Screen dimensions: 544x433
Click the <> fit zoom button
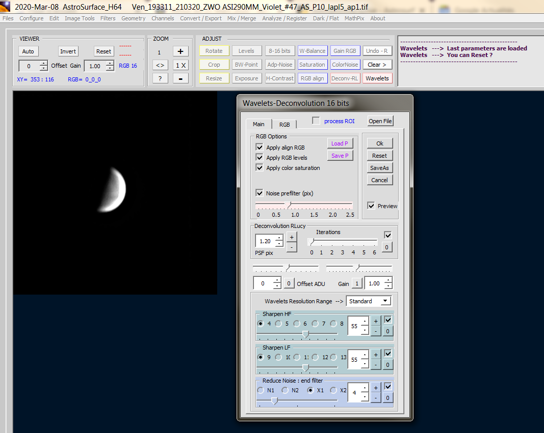[160, 65]
